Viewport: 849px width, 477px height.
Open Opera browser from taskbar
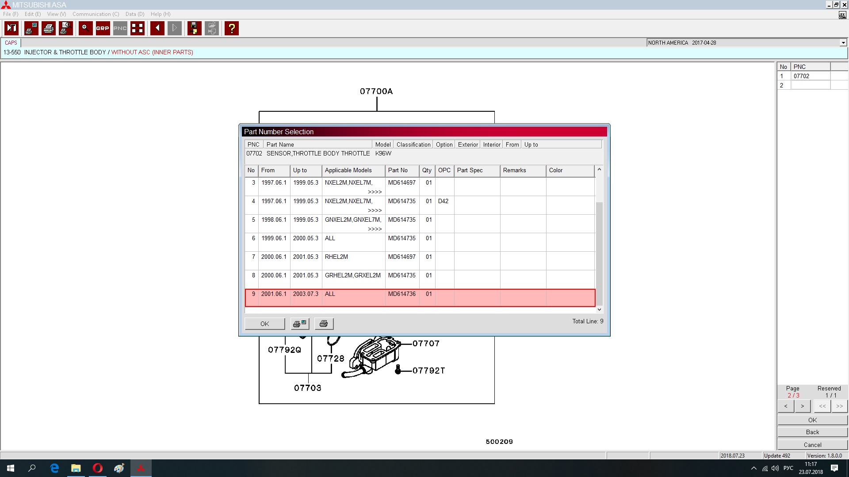point(98,468)
